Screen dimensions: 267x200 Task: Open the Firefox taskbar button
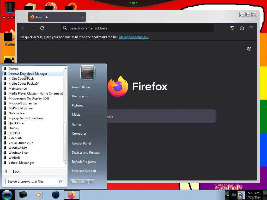point(72,195)
